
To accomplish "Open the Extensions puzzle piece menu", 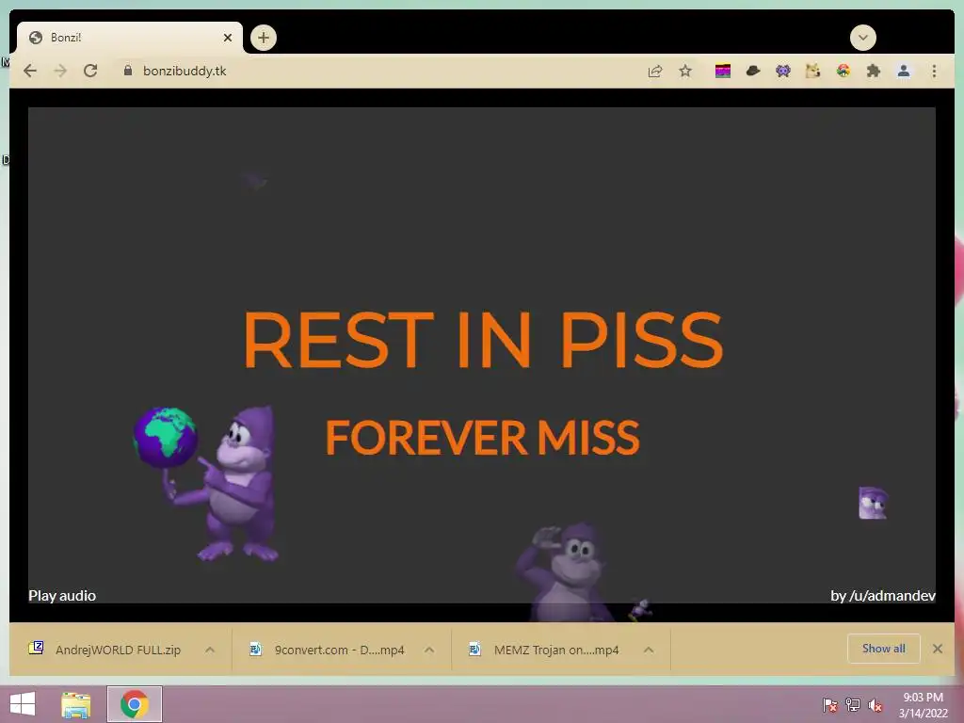I will [x=873, y=72].
